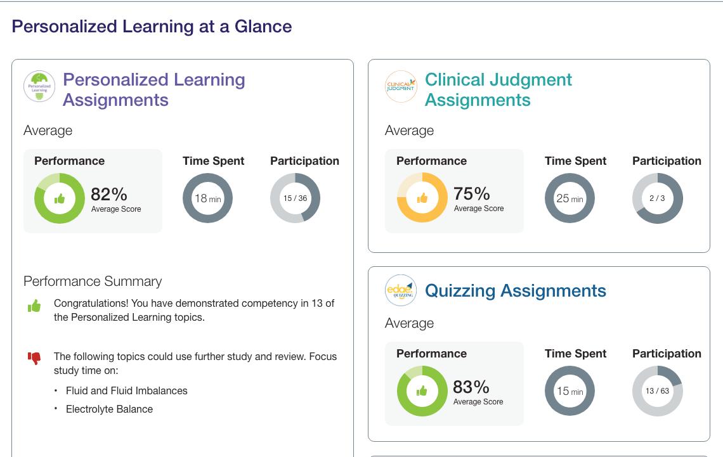The height and width of the screenshot is (457, 723).
Task: Click the 15 min Time Spent ring
Action: (570, 391)
